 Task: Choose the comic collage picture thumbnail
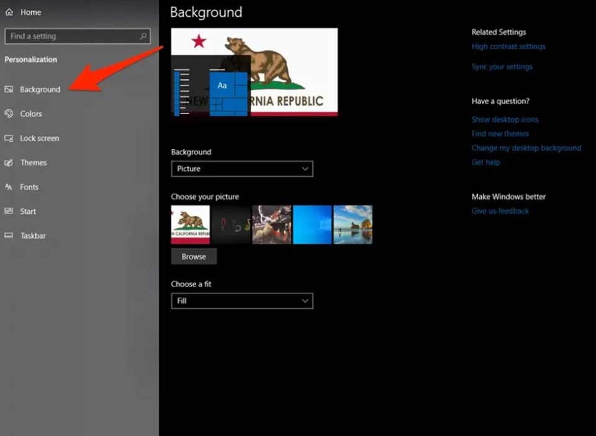pyautogui.click(x=272, y=225)
